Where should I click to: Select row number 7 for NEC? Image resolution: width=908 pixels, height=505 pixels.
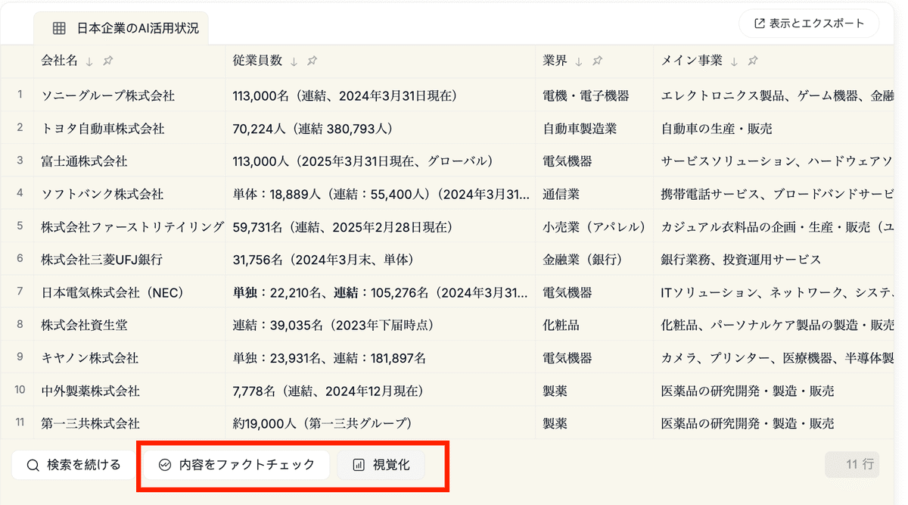click(x=20, y=292)
